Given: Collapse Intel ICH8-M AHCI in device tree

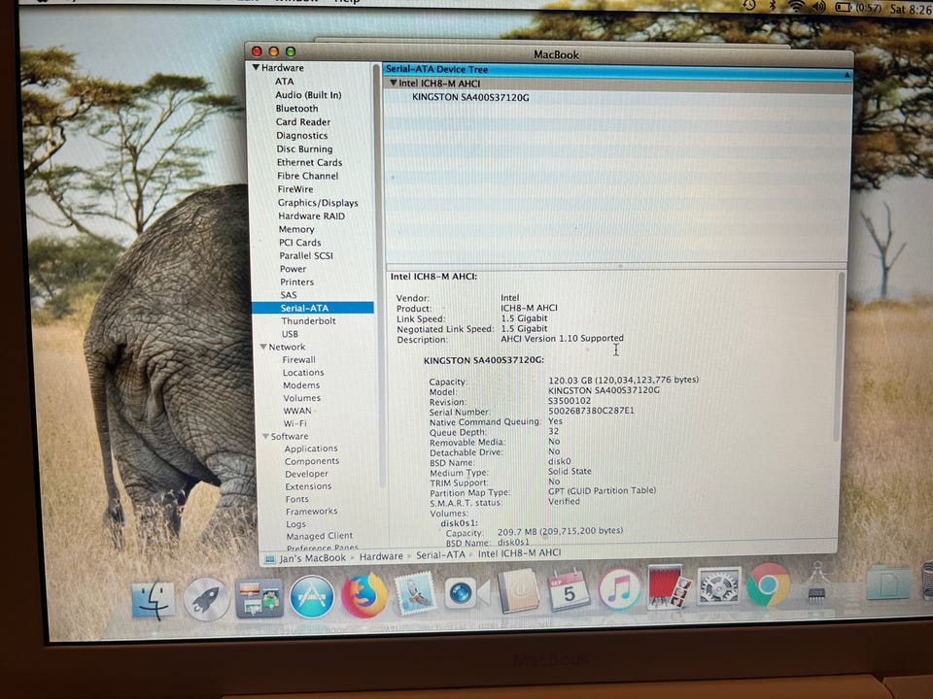Looking at the screenshot, I should (393, 83).
